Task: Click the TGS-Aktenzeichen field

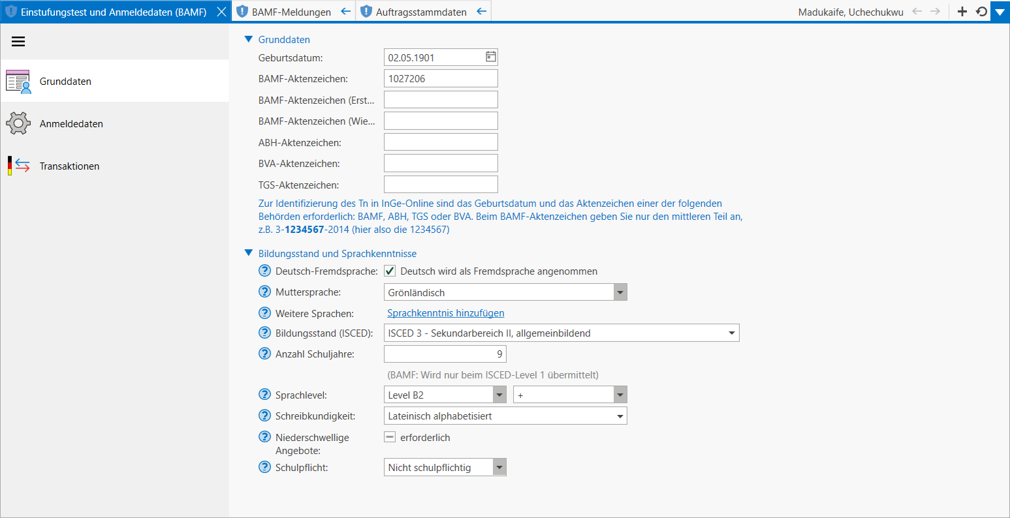Action: (441, 185)
